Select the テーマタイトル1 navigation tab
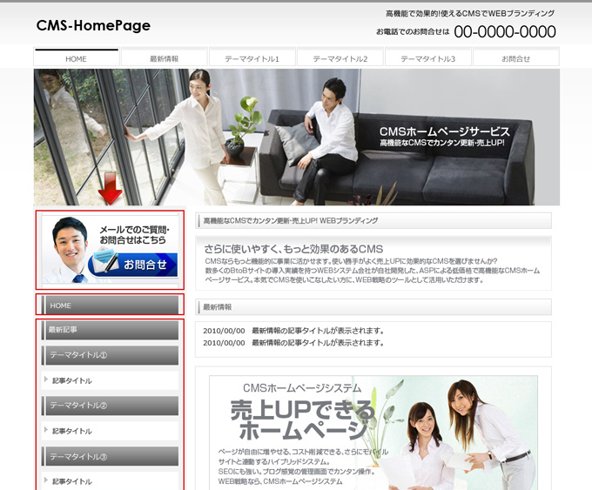This screenshot has height=490, width=592. pyautogui.click(x=252, y=58)
